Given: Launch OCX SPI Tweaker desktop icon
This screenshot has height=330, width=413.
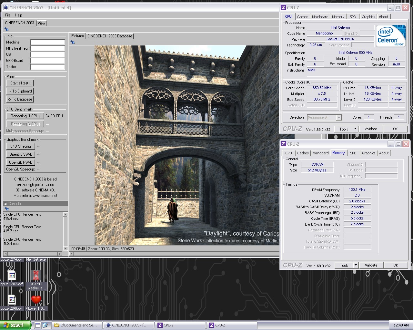Looking at the screenshot, I should coord(36,280).
